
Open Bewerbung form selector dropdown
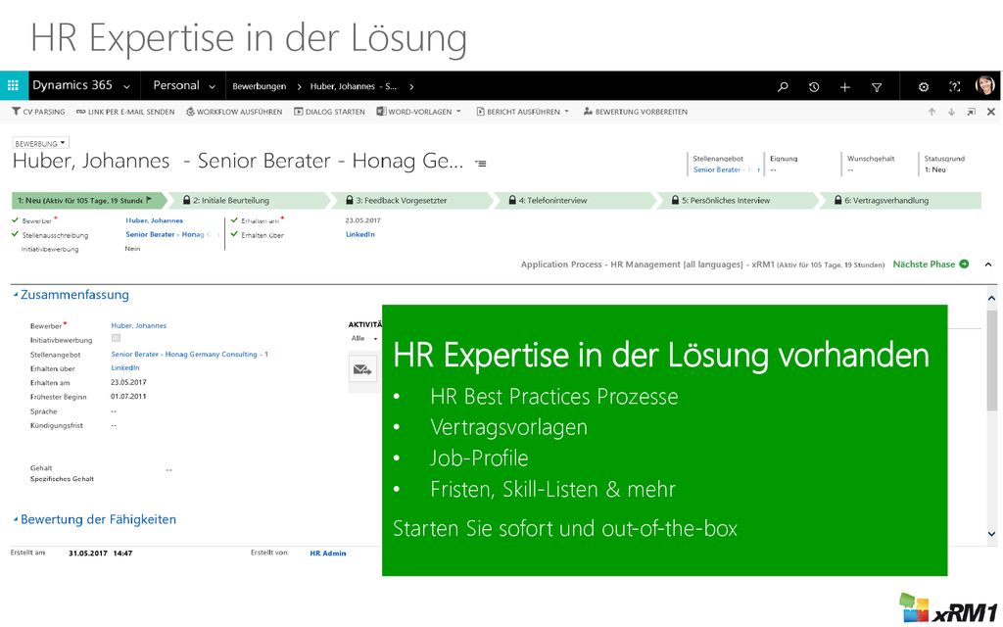40,143
